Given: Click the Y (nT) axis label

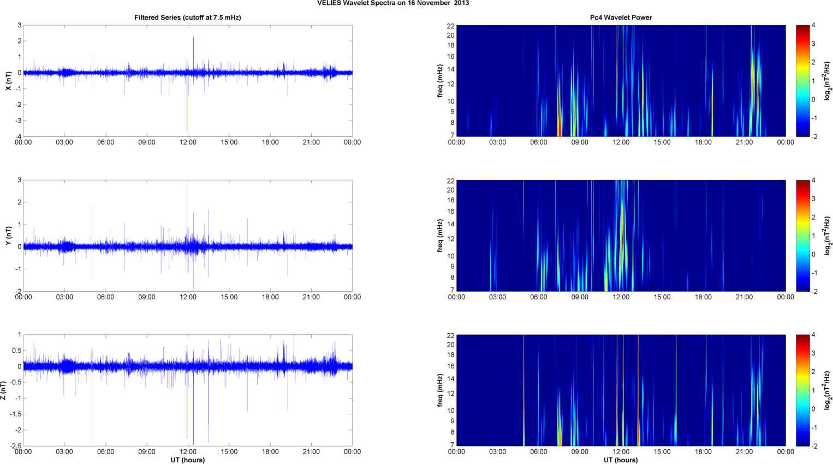Looking at the screenshot, I should click(x=8, y=236).
